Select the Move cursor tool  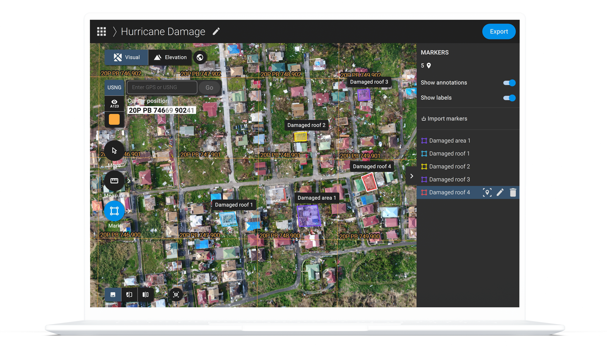click(114, 150)
